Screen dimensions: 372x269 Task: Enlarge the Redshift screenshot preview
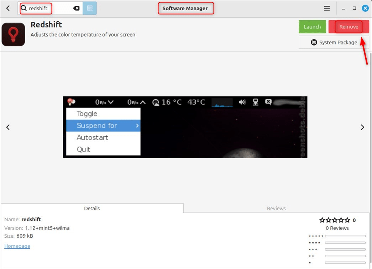(x=185, y=127)
